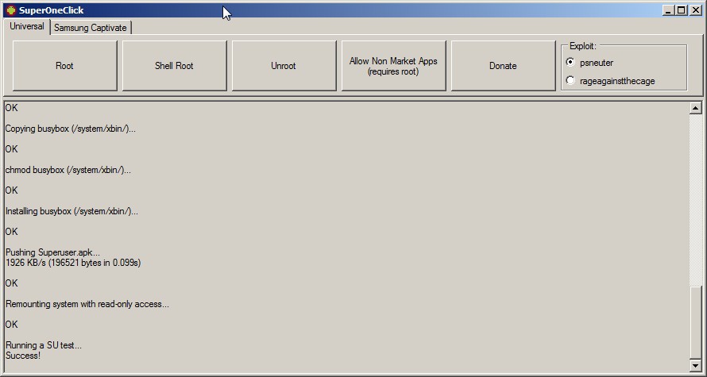
Task: Click Allow Non Market Apps button
Action: [394, 66]
